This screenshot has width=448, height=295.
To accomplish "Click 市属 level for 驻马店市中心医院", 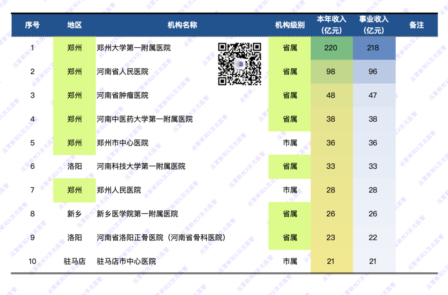I will 290,261.
